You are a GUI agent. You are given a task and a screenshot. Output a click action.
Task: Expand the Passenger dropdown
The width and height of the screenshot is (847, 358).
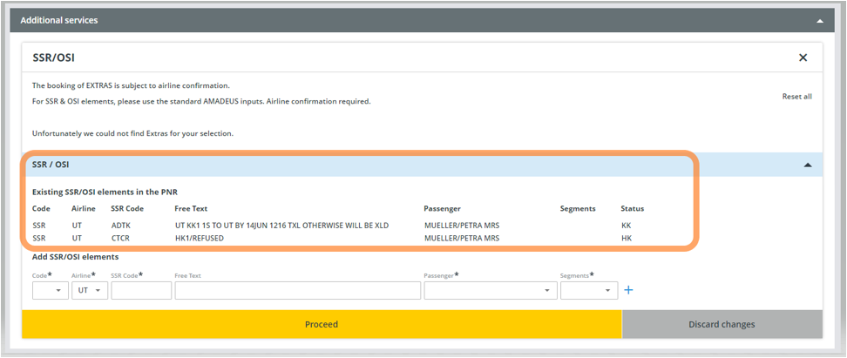click(x=490, y=291)
